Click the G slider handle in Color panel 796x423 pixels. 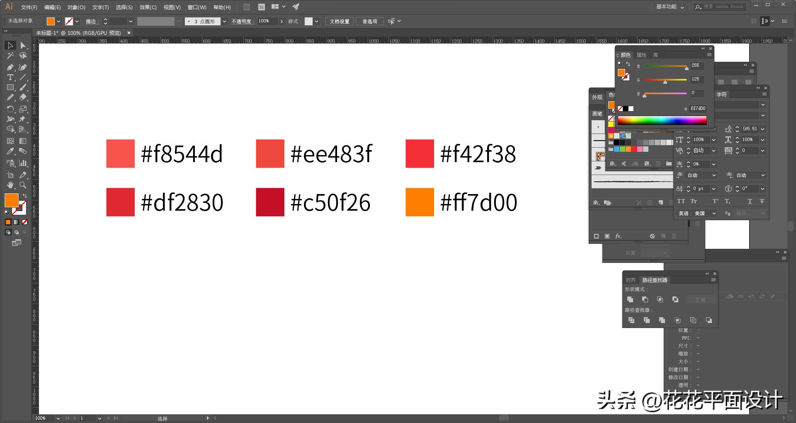pos(665,82)
